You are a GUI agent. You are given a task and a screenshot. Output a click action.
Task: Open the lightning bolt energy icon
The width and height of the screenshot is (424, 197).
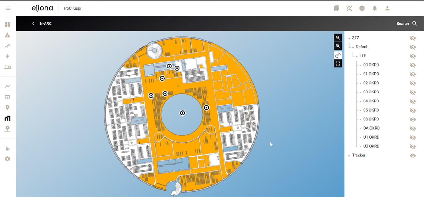click(7, 56)
